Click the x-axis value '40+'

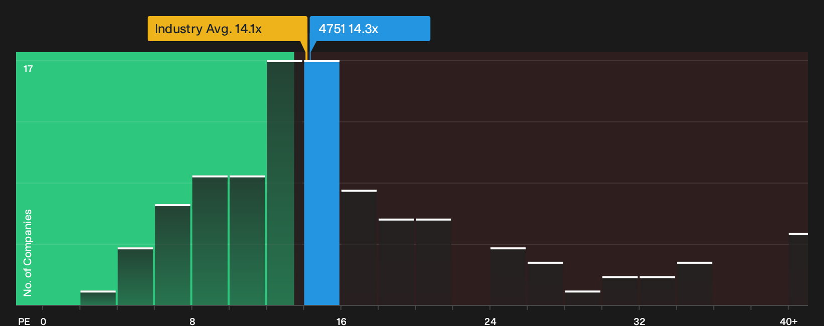pos(789,321)
